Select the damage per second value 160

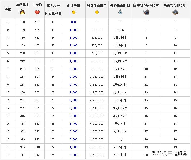click(x=22, y=22)
